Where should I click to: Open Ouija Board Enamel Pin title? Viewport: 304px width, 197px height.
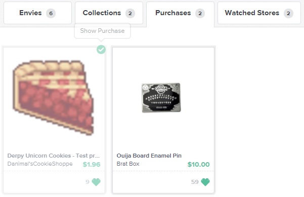point(149,156)
